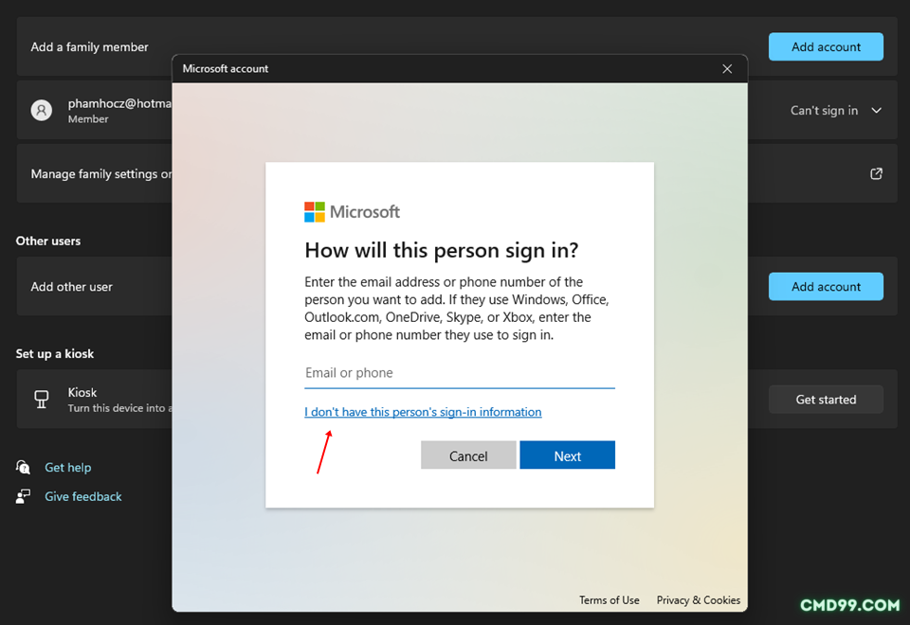Open Terms of Use link

609,600
